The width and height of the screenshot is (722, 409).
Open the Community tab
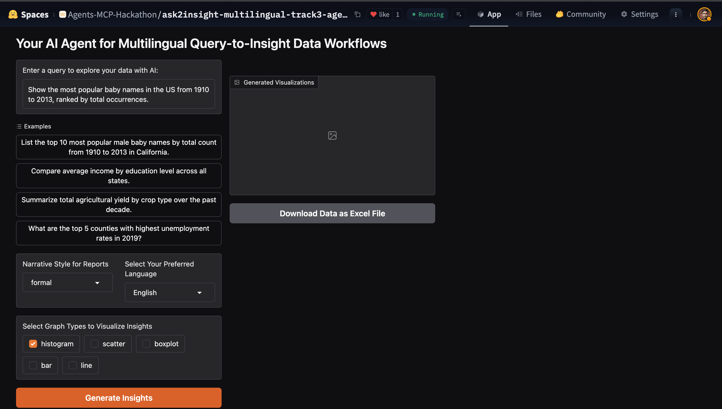(x=581, y=14)
